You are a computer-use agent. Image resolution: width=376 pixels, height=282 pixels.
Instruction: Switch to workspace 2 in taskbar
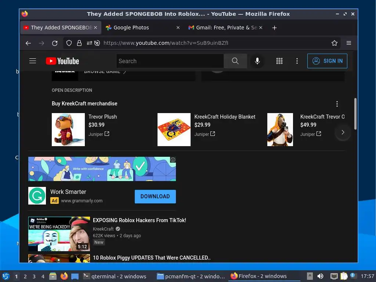coord(25,276)
